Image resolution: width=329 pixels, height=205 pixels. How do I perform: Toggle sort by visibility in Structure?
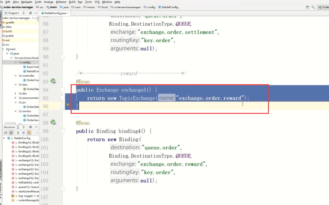(x=6, y=133)
